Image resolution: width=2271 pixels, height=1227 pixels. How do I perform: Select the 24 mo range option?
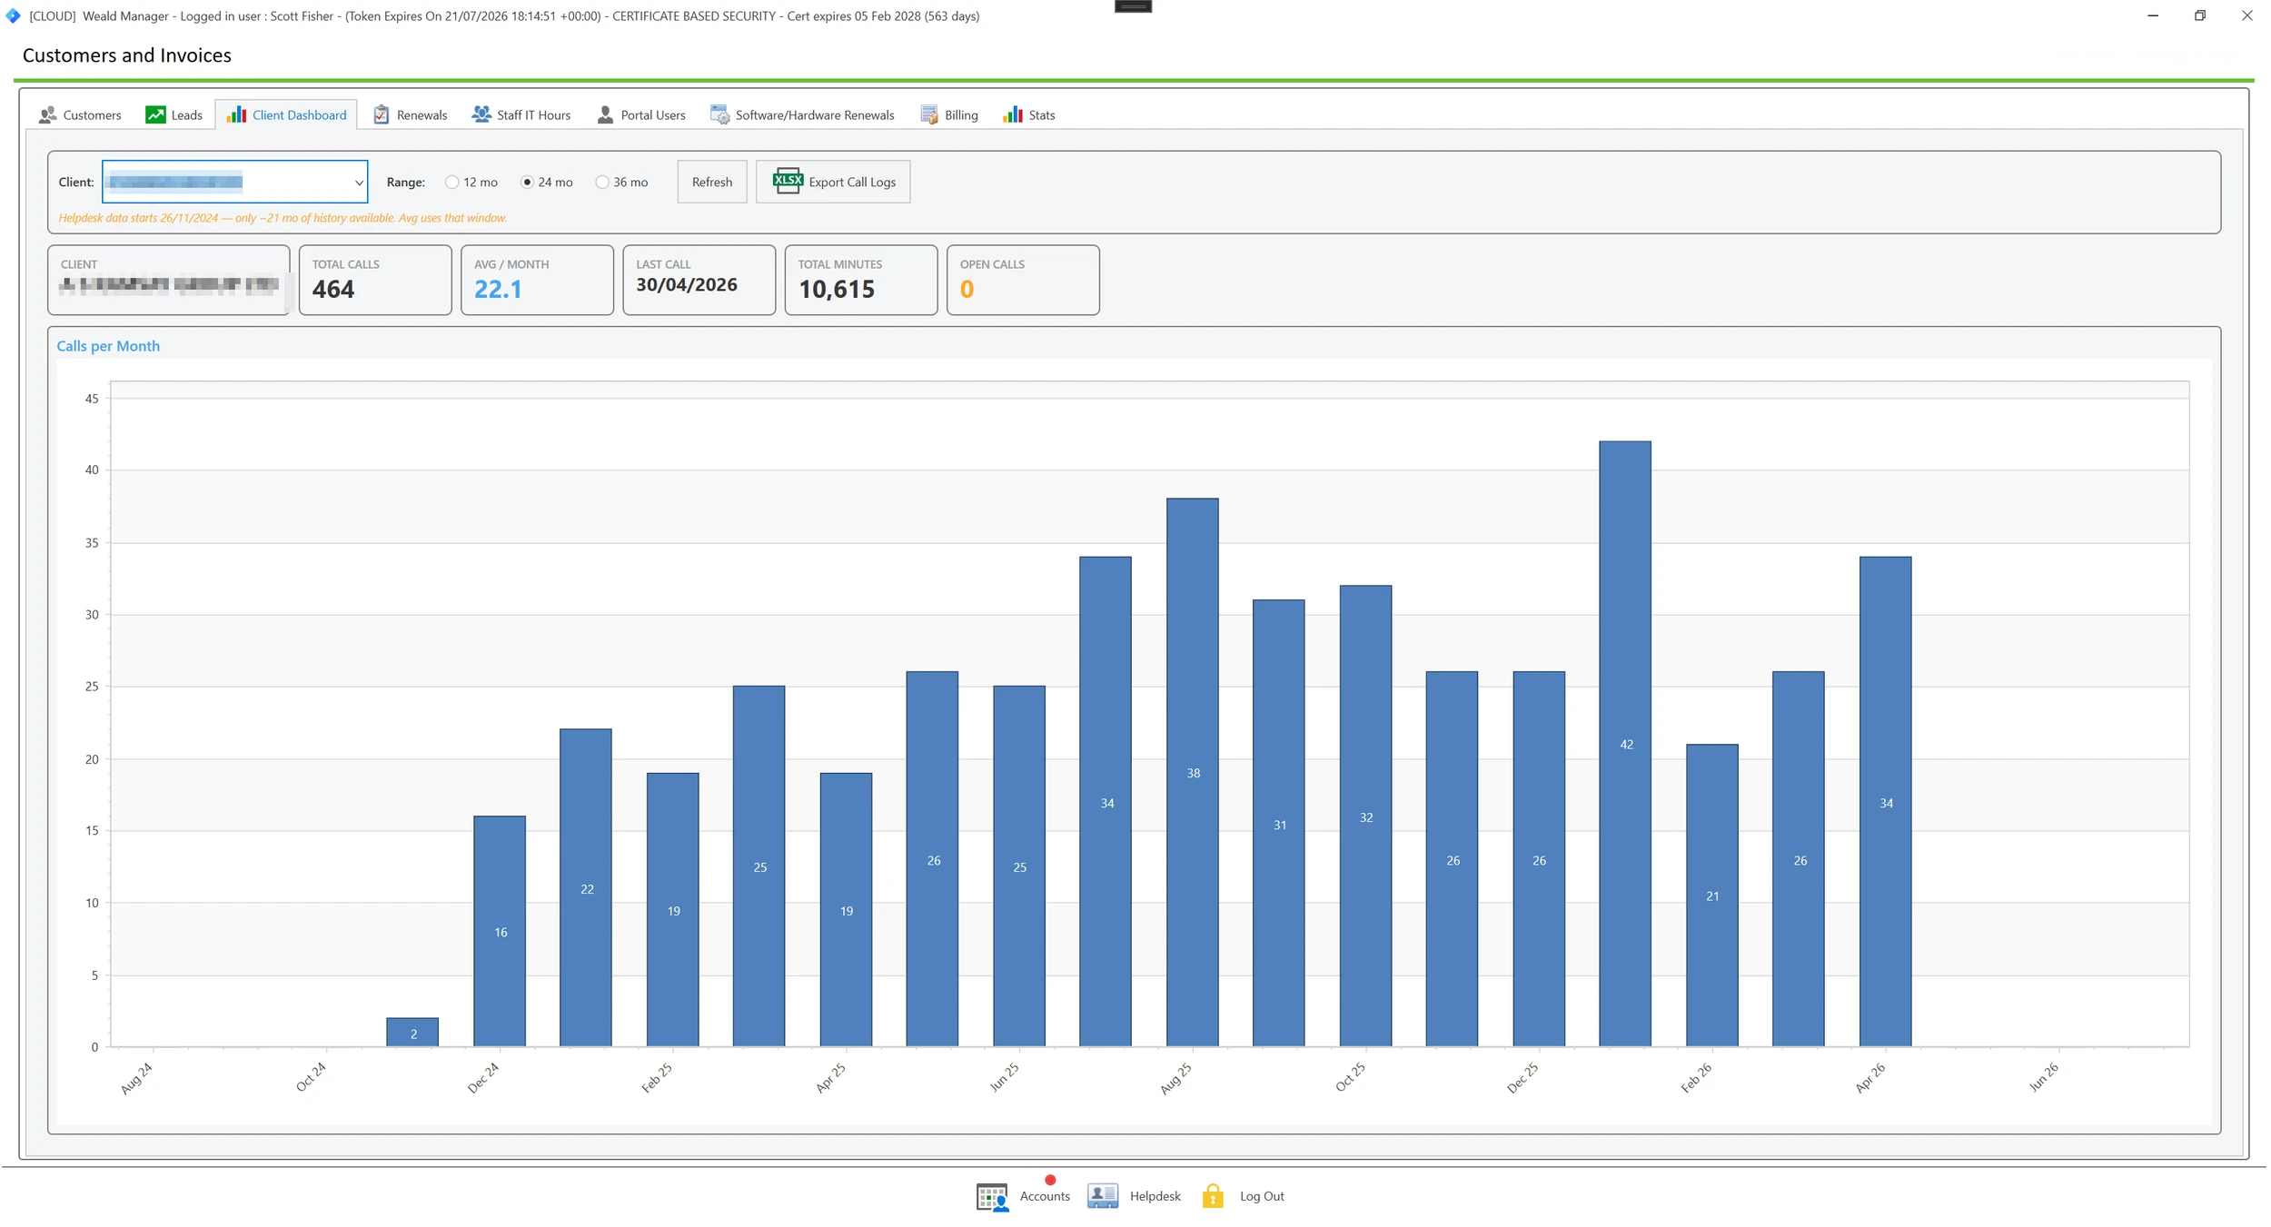tap(547, 183)
